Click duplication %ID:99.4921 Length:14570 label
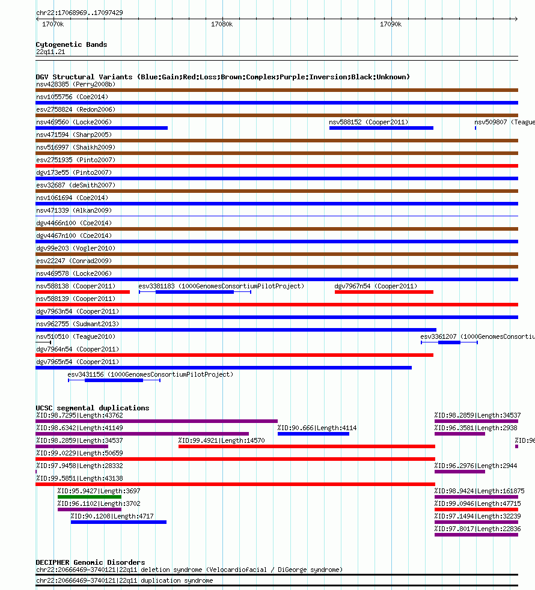The width and height of the screenshot is (535, 590). click(221, 440)
